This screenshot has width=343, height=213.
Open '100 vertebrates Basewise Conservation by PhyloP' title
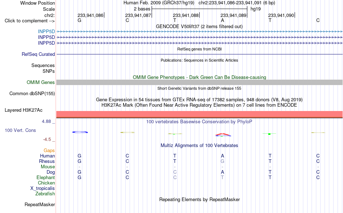tap(199, 122)
